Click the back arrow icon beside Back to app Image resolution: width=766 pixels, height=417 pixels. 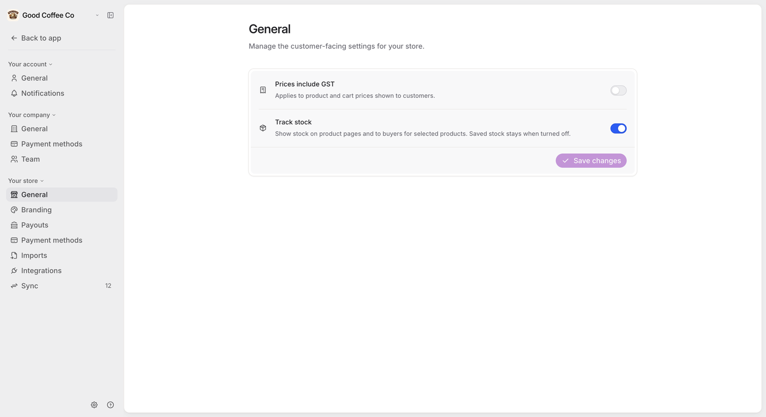(14, 38)
